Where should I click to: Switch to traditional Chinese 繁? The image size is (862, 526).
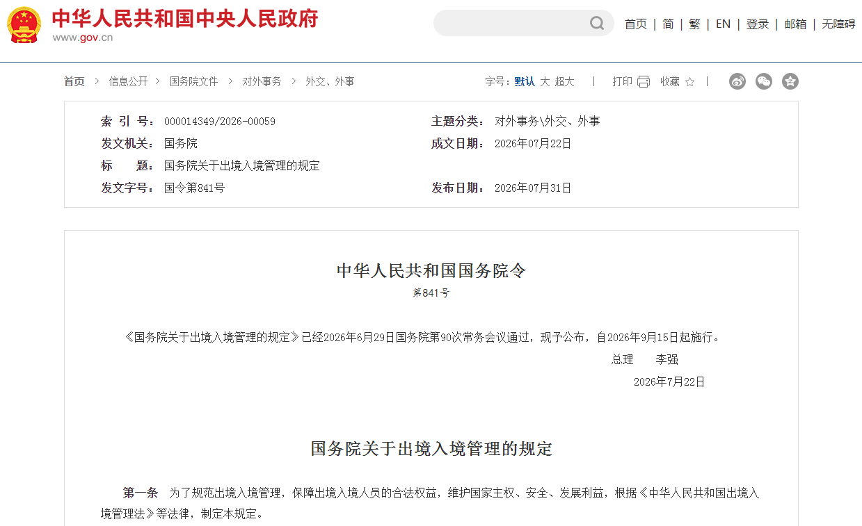(694, 24)
